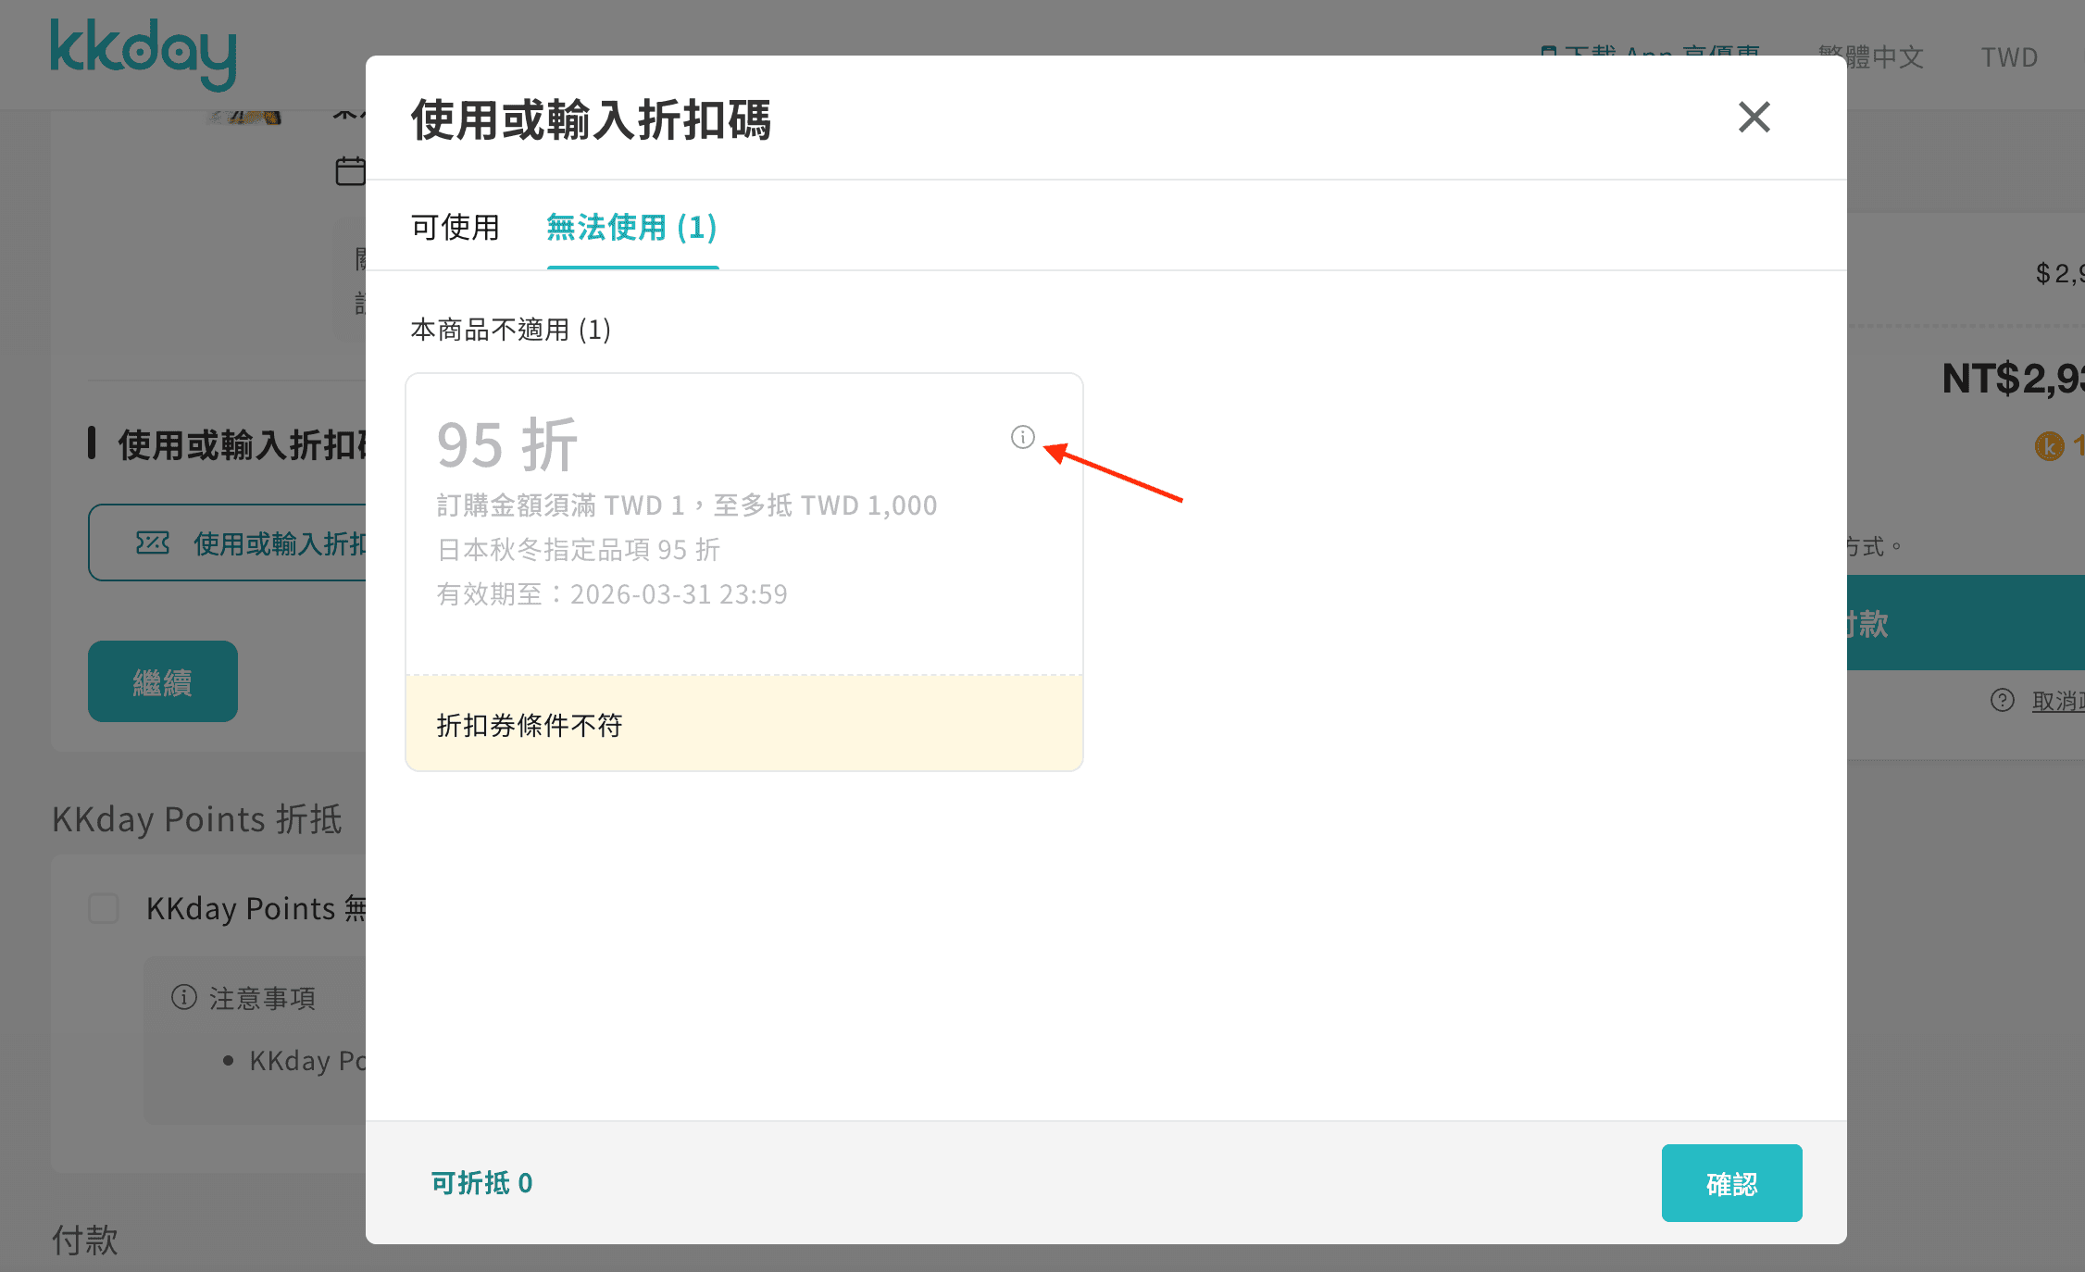This screenshot has height=1272, width=2085.
Task: Open the TWD currency selector
Action: (x=2007, y=56)
